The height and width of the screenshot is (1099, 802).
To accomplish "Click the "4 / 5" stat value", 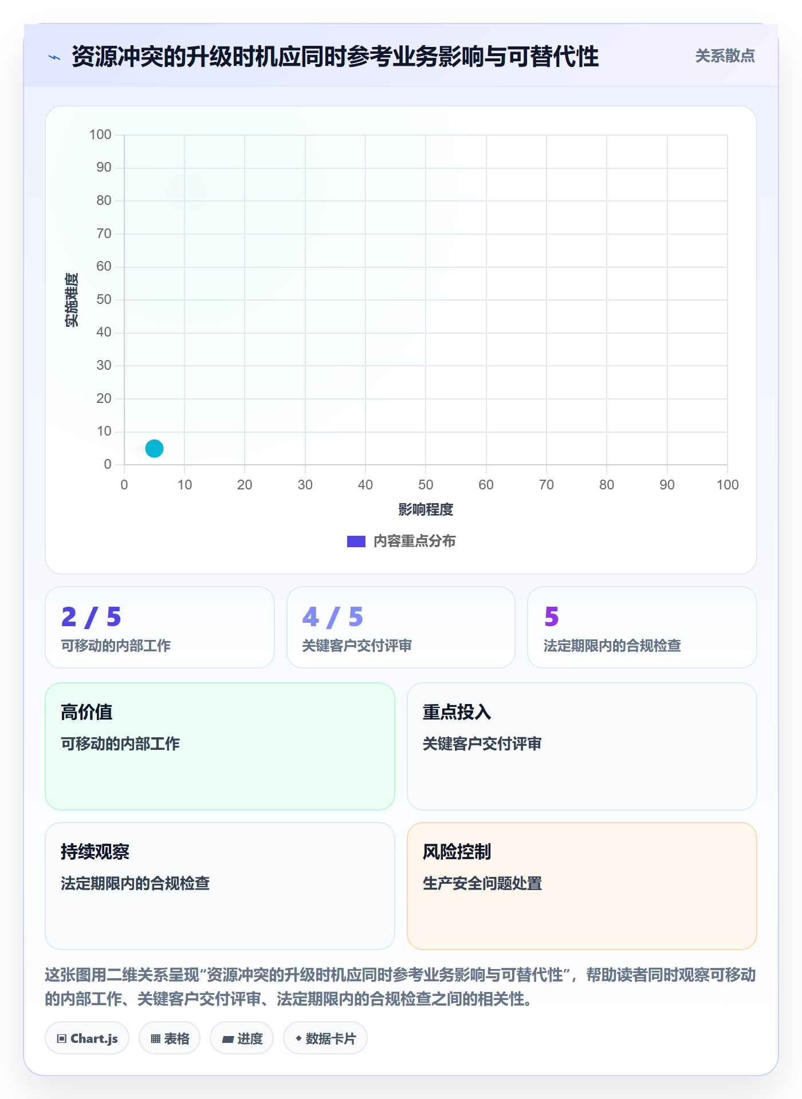I will tap(333, 617).
